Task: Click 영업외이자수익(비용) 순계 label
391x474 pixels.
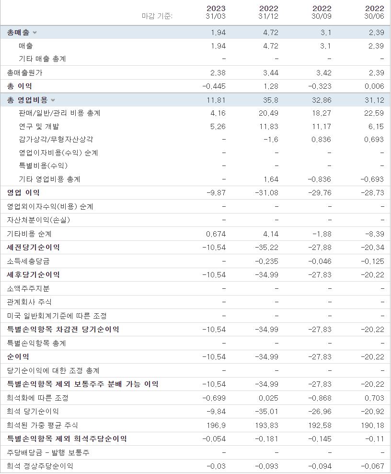Action: [x=50, y=206]
